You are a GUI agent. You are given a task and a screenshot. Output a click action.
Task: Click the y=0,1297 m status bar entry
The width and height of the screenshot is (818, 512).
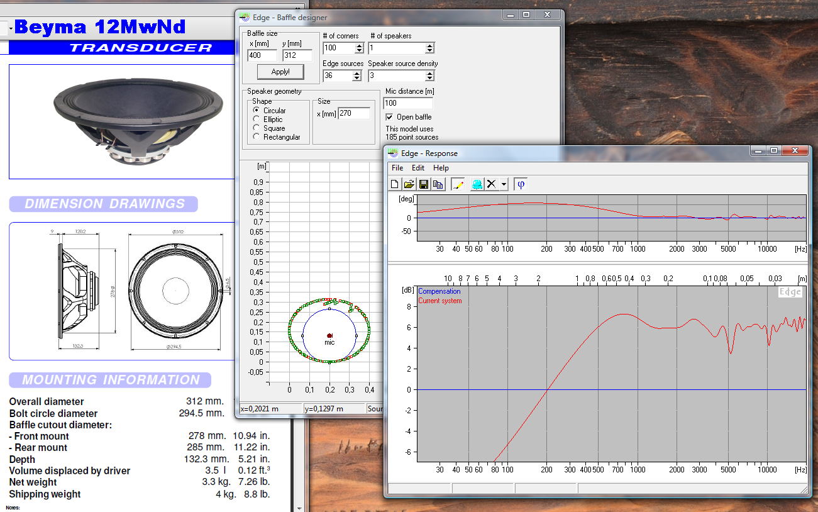[x=334, y=409]
